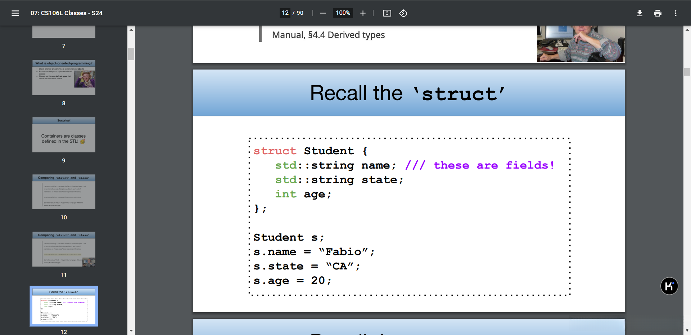
Task: Download the PDF file
Action: [x=640, y=13]
